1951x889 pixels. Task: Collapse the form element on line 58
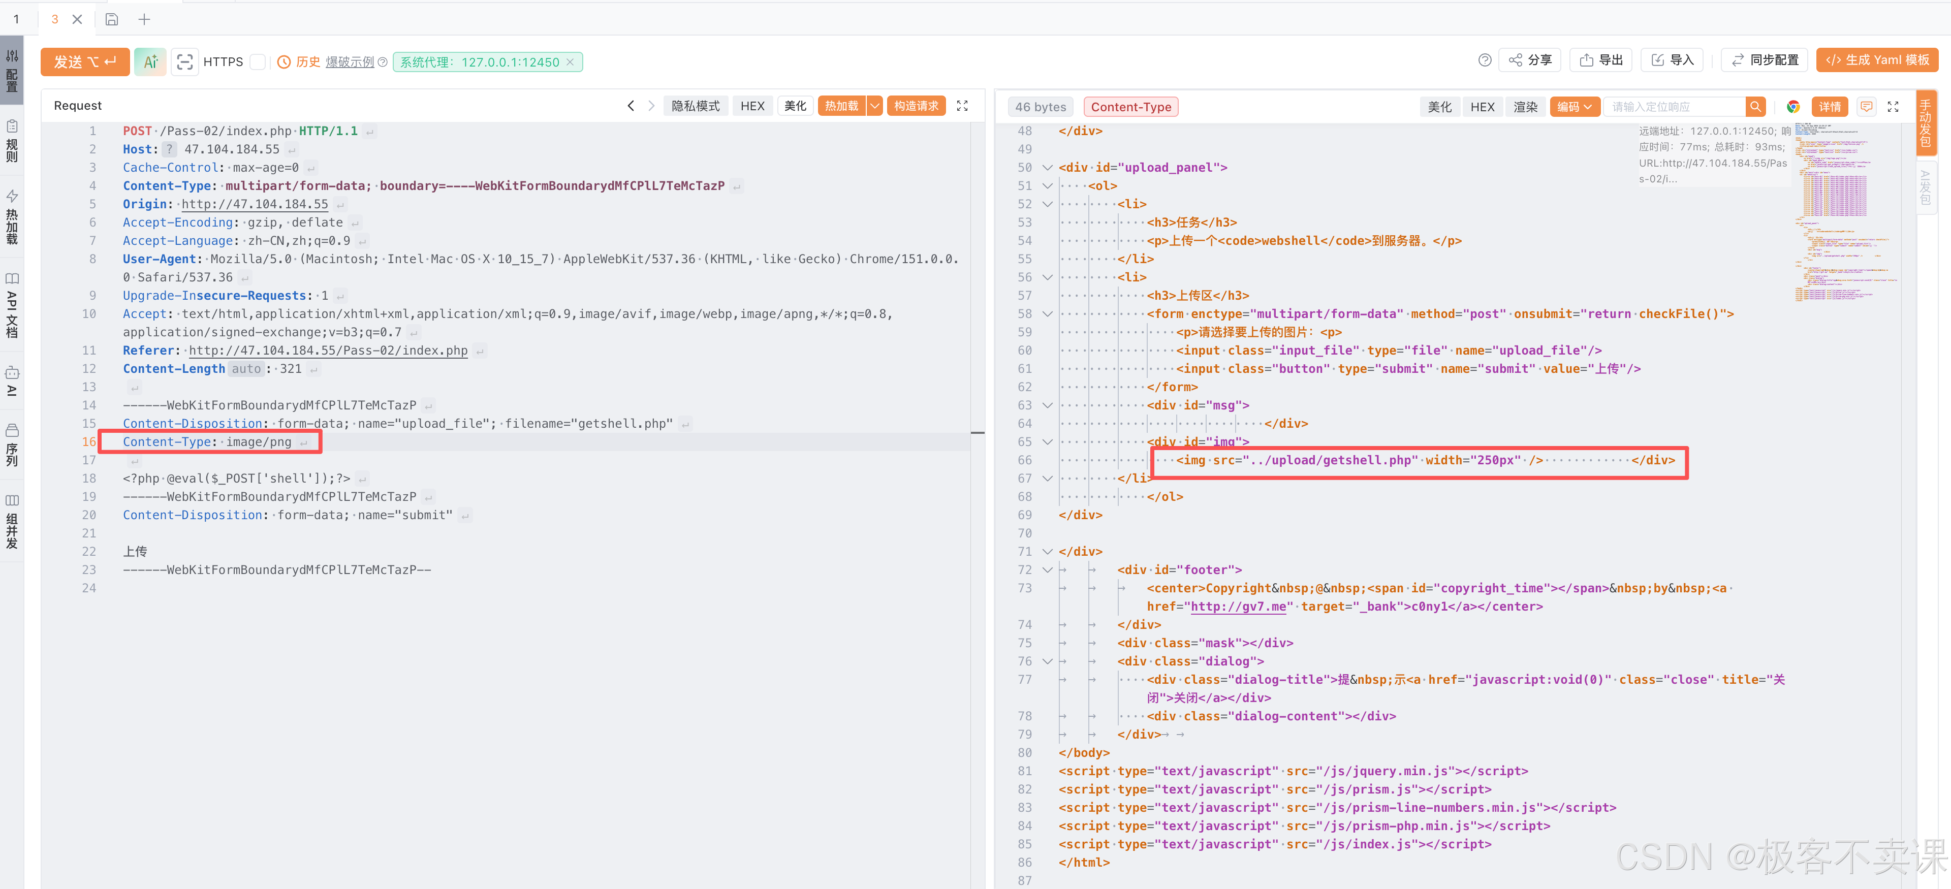1048,313
